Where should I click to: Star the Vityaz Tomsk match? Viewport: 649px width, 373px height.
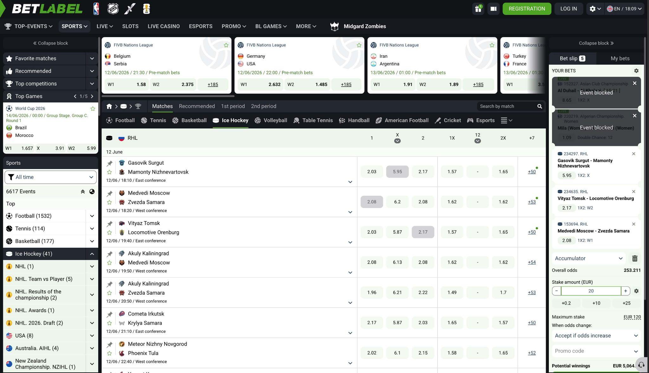click(109, 232)
